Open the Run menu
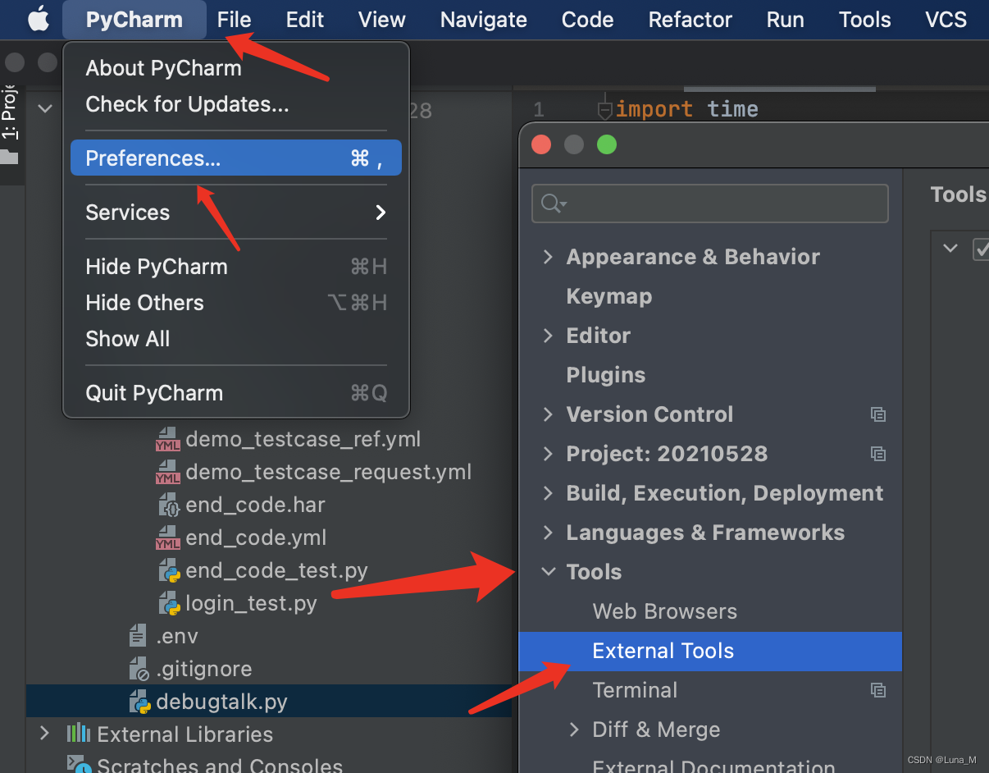 pyautogui.click(x=786, y=20)
